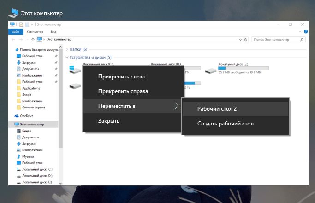Open the Вид ribbon tab

point(53,31)
